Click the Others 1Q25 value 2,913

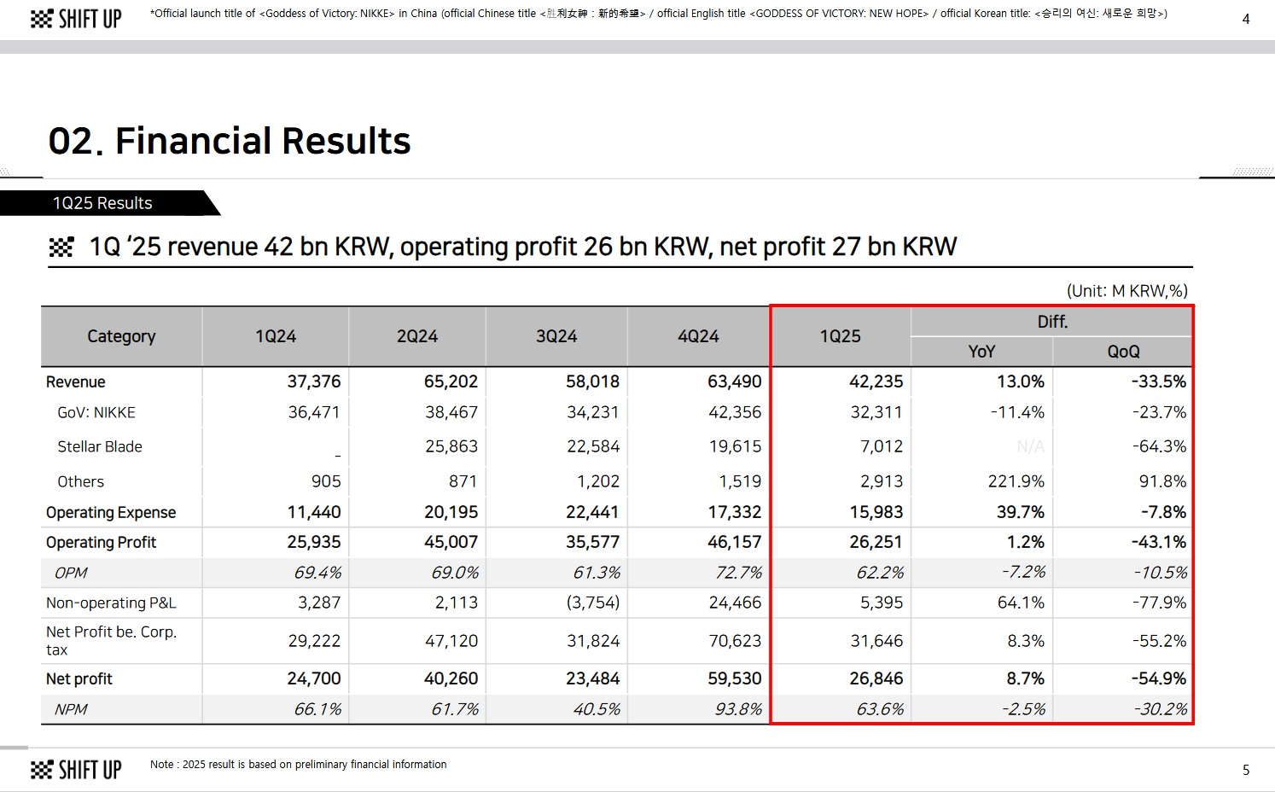pyautogui.click(x=882, y=481)
